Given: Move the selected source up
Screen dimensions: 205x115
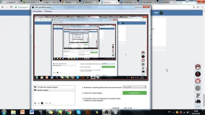Looking at the screenshot, I should tap(46, 103).
